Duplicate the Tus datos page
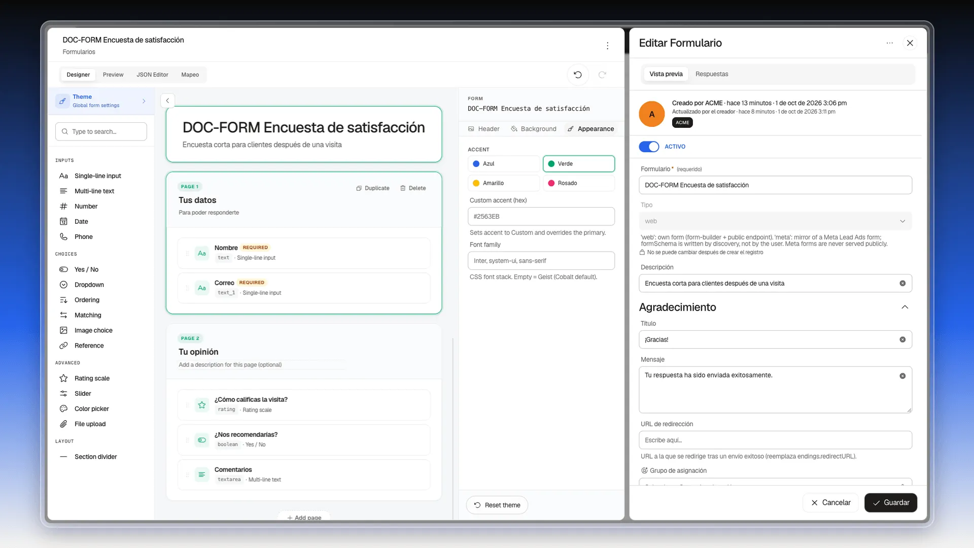Image resolution: width=974 pixels, height=548 pixels. (373, 188)
